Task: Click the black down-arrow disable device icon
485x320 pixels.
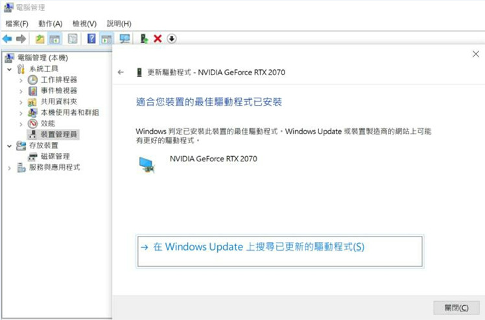Action: click(171, 39)
